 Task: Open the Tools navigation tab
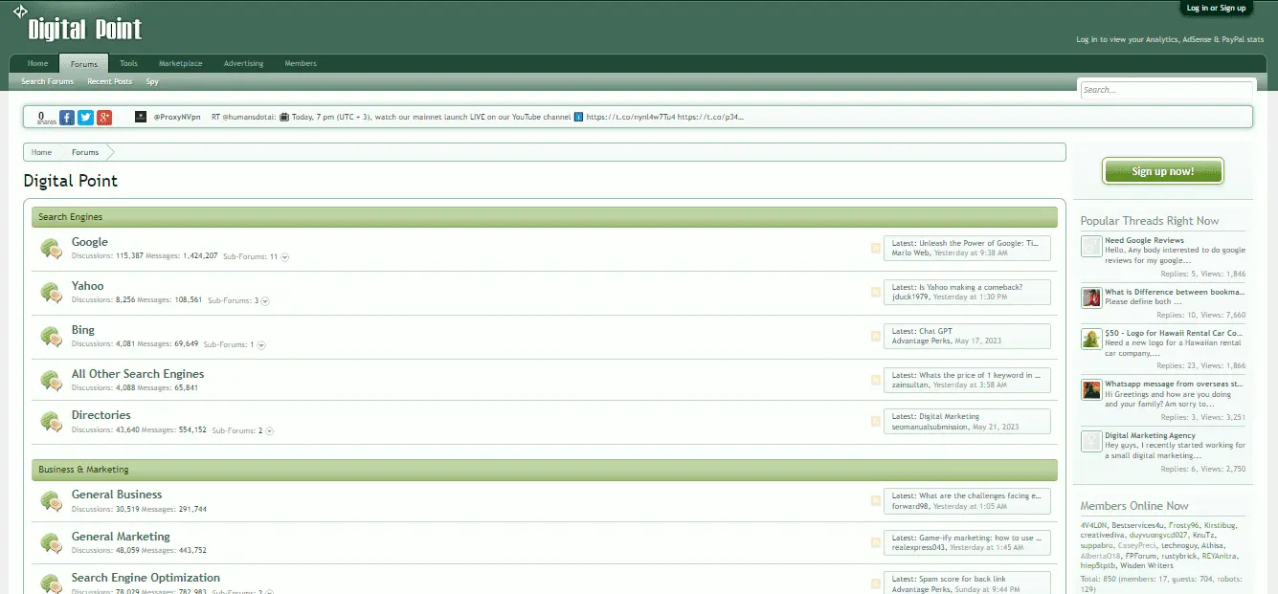[128, 63]
